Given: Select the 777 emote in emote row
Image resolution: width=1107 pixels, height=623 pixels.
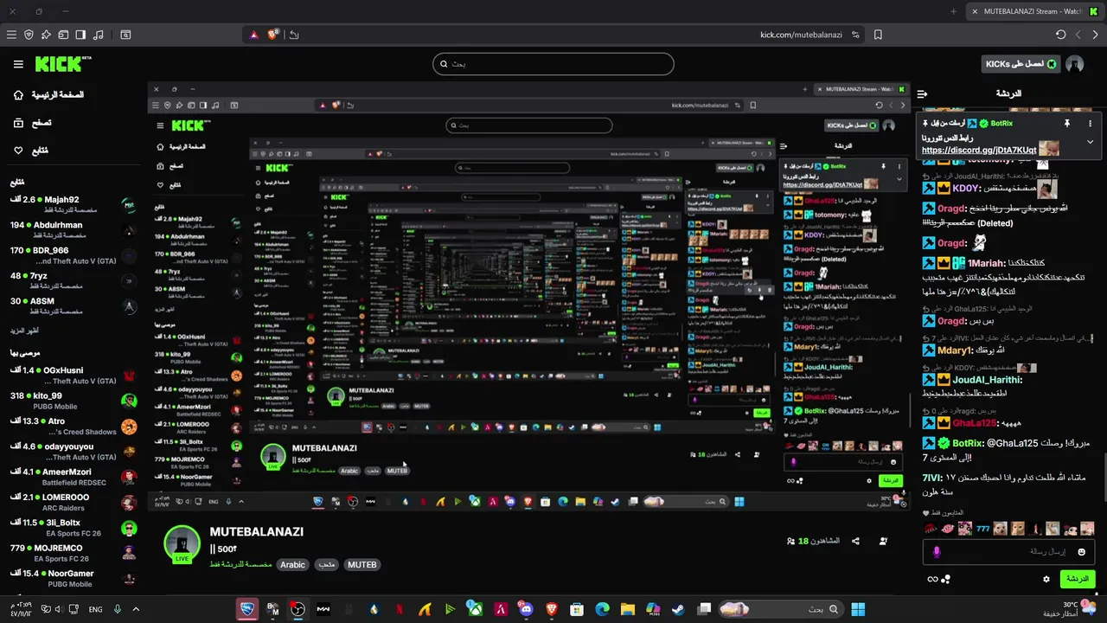Looking at the screenshot, I should coord(982,528).
